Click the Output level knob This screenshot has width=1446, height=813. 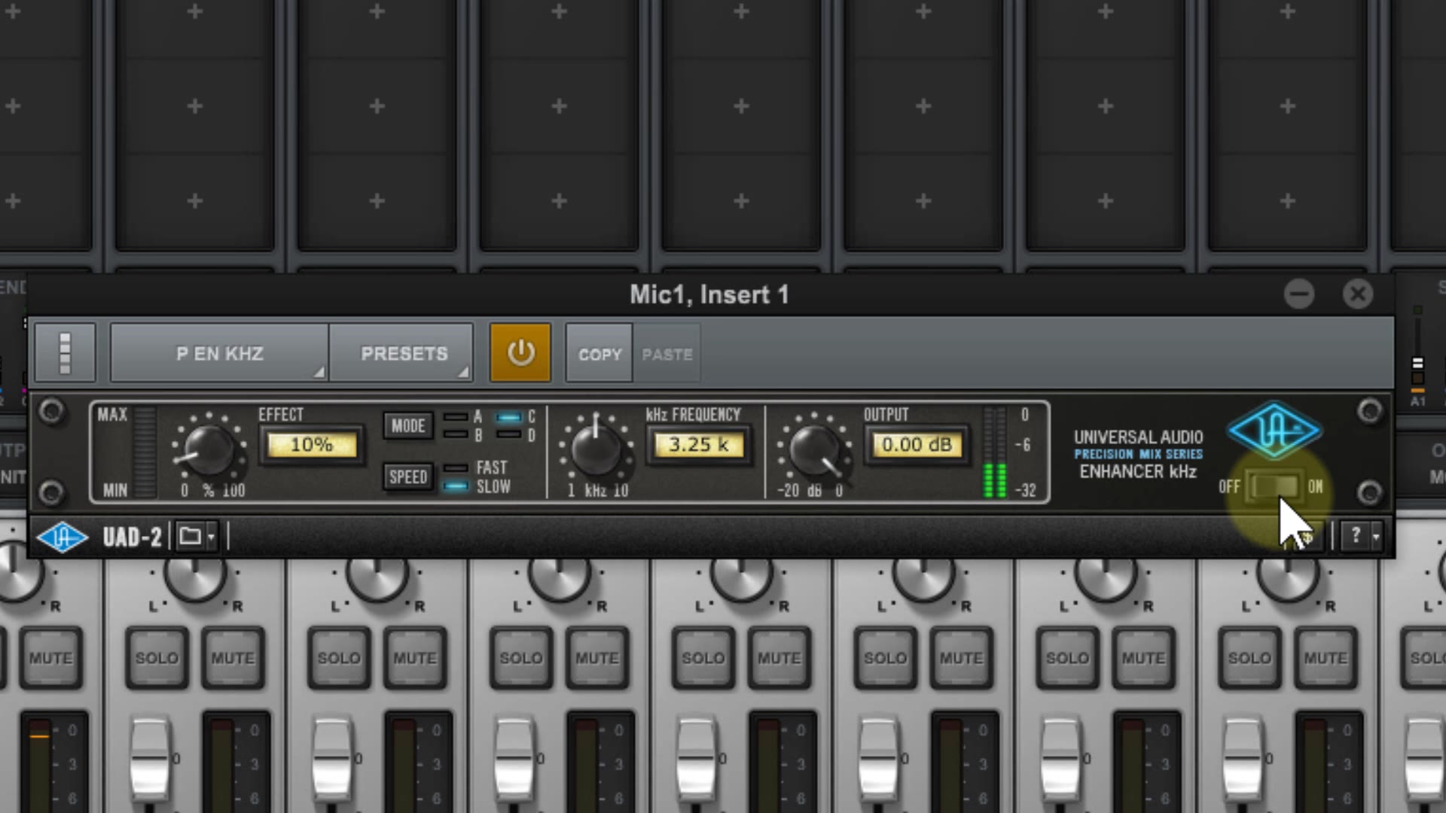pyautogui.click(x=813, y=449)
